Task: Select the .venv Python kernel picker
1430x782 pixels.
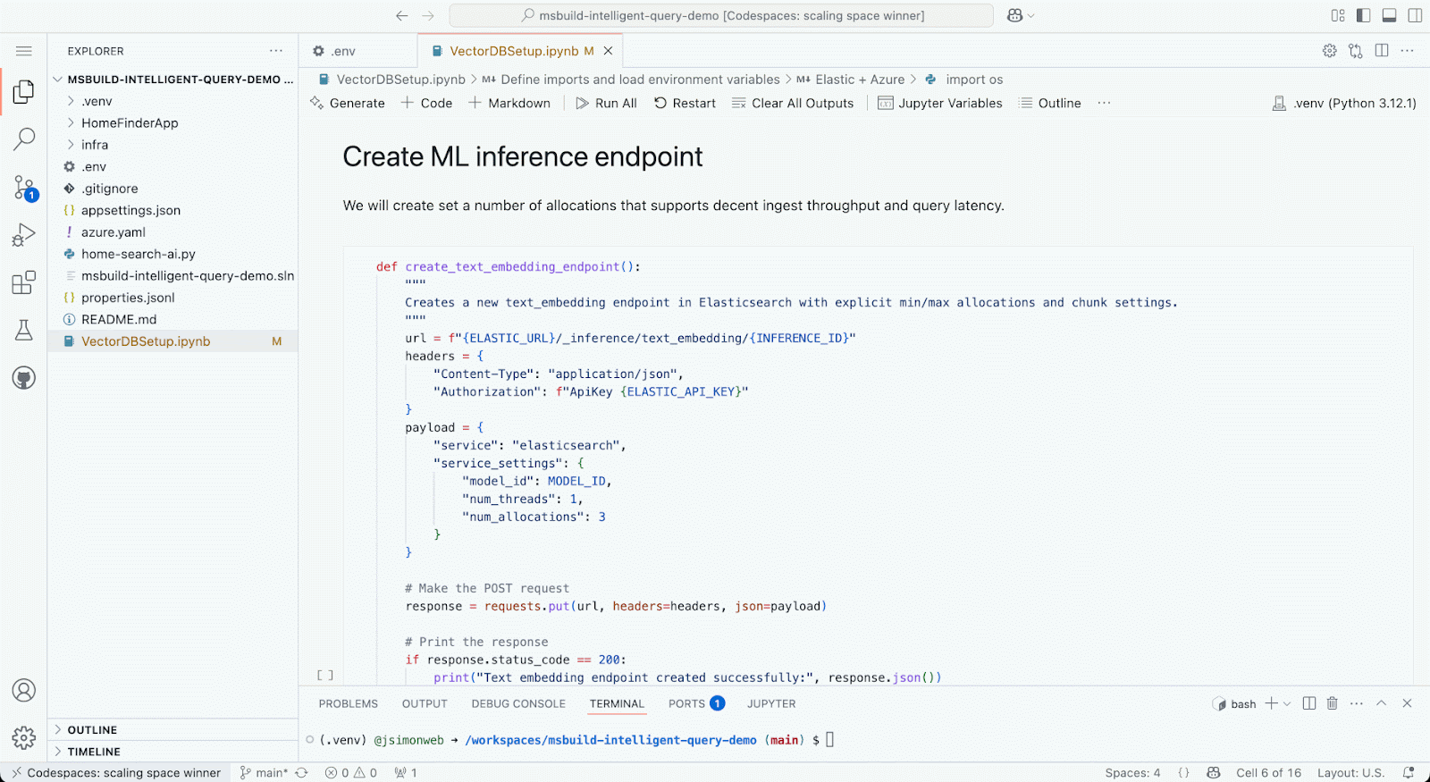Action: point(1344,103)
